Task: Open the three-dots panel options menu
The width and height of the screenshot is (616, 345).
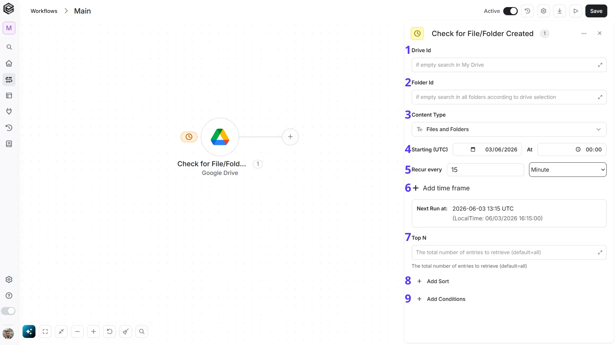Action: tap(584, 34)
